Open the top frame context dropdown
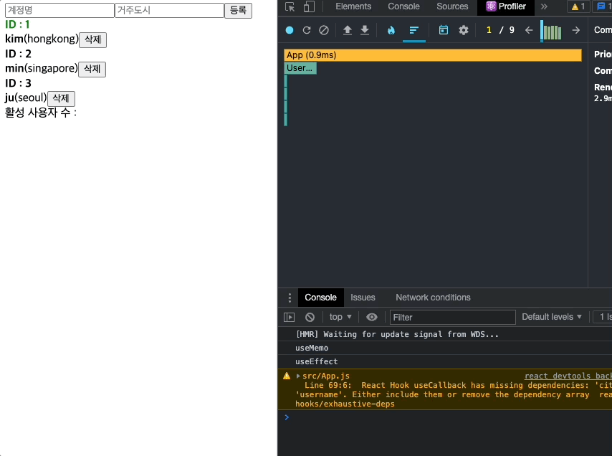Viewport: 612px width, 456px height. pos(340,317)
